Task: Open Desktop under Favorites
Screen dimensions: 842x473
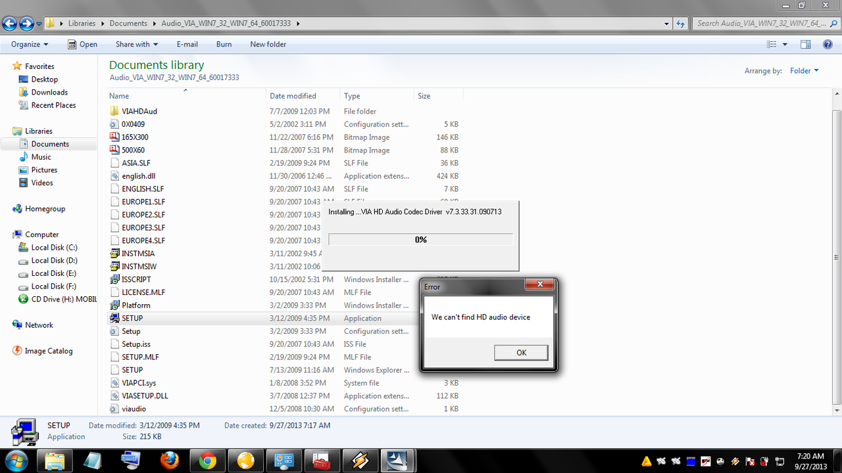Action: 44,79
